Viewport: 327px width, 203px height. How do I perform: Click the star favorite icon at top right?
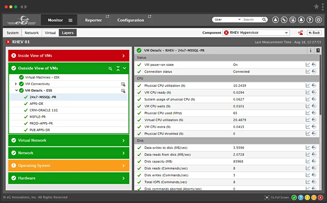[x=316, y=6]
